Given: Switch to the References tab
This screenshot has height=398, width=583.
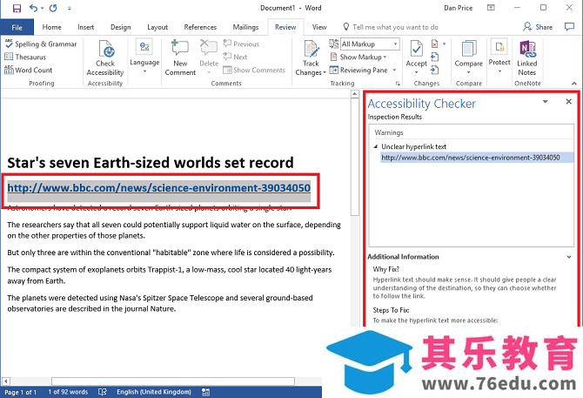Looking at the screenshot, I should pos(200,27).
